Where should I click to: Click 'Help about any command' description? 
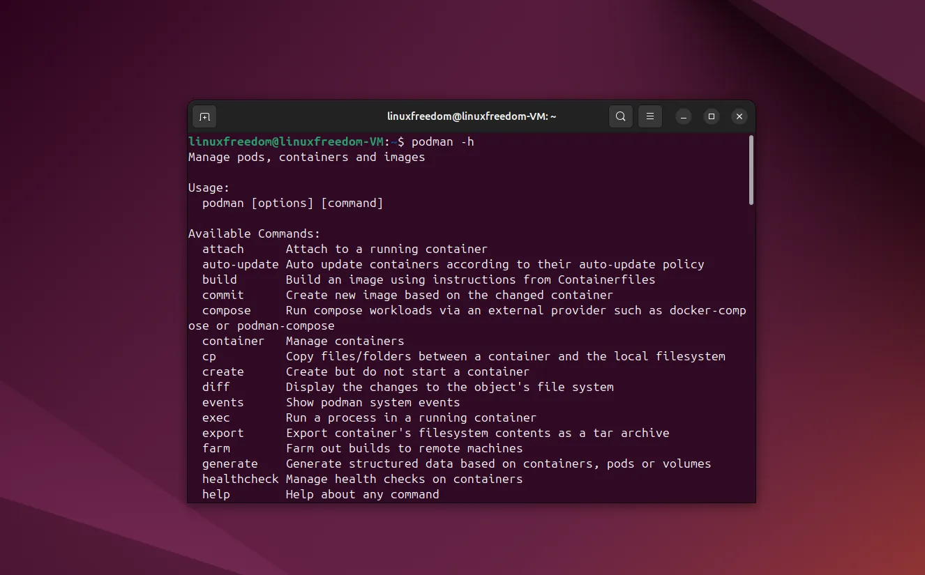363,494
